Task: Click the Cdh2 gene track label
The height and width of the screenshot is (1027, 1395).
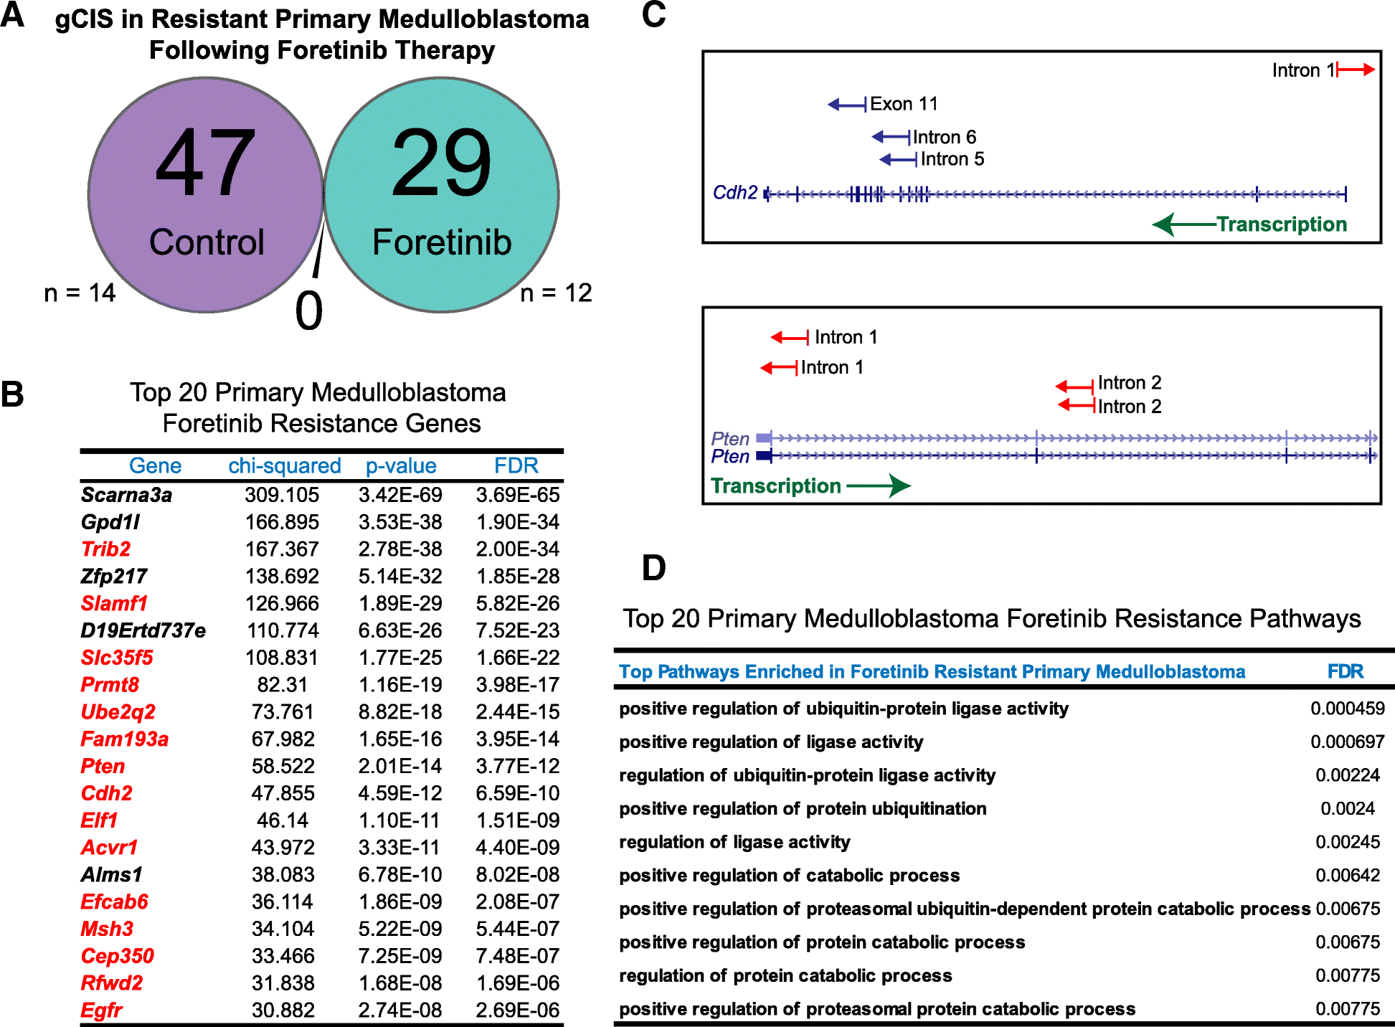Action: [x=735, y=193]
